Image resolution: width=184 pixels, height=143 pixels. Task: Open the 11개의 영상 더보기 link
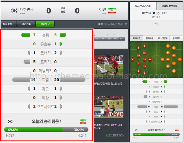pos(115,135)
